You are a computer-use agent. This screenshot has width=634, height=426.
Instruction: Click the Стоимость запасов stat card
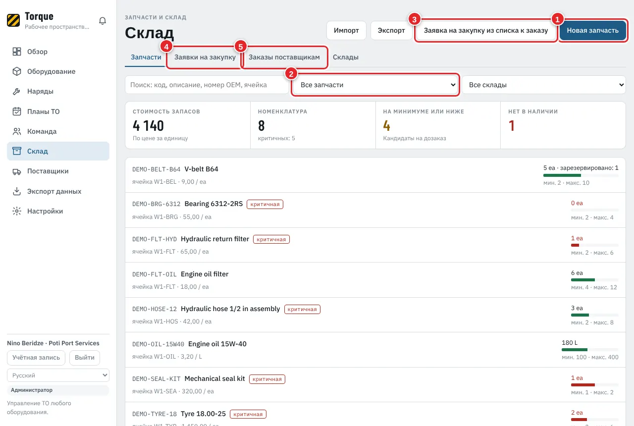point(188,125)
